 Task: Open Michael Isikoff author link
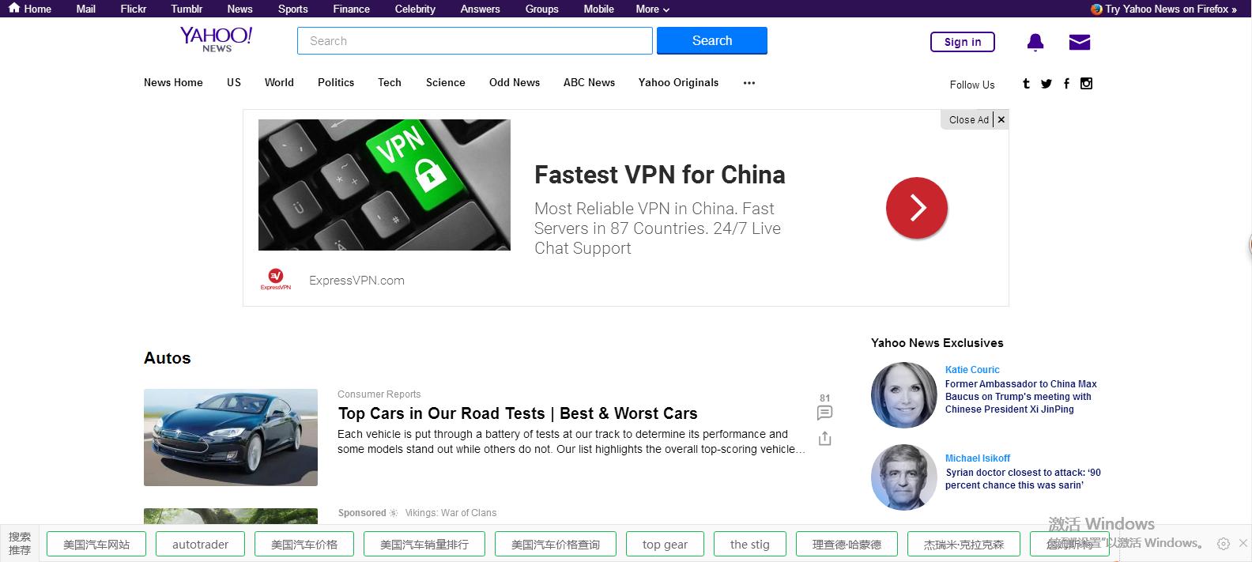978,458
